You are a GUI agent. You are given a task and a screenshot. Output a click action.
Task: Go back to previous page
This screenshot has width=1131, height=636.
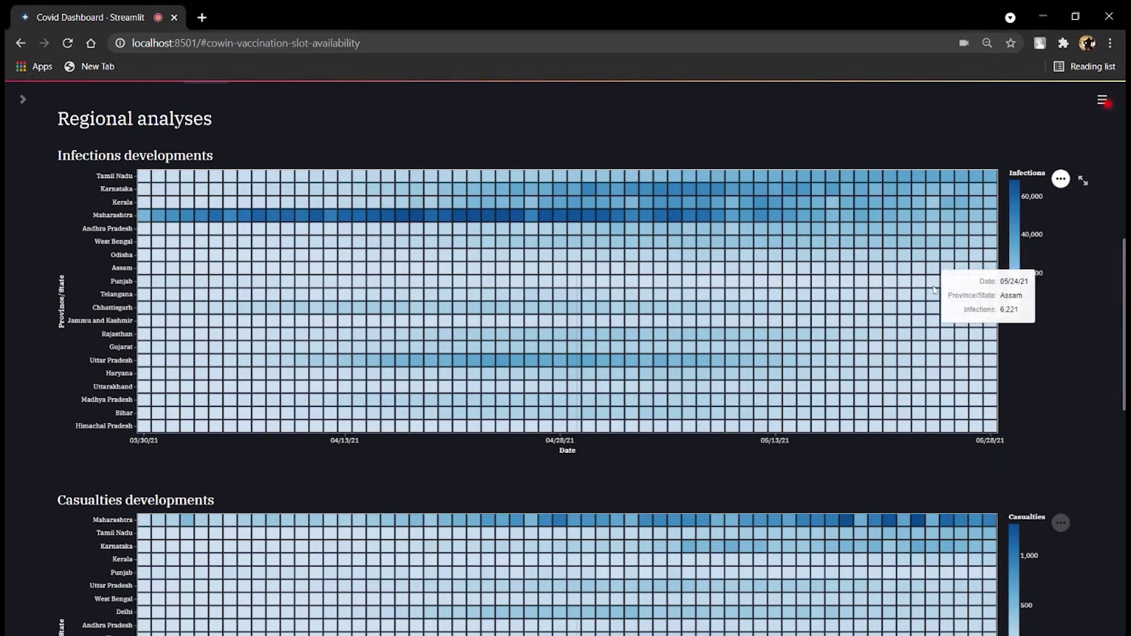point(21,43)
